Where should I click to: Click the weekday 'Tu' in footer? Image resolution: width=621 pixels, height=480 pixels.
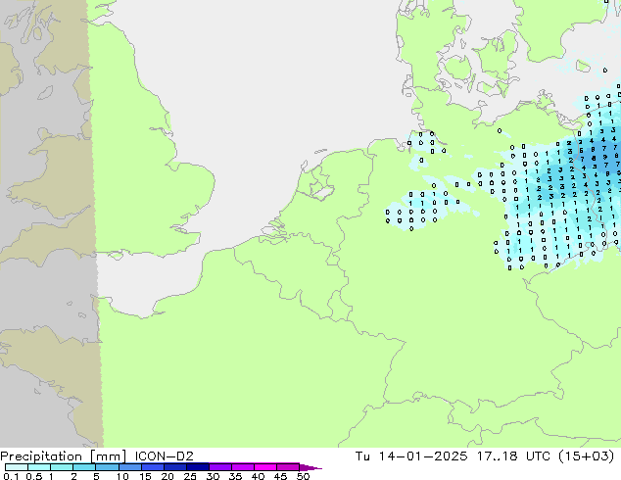[x=362, y=456]
